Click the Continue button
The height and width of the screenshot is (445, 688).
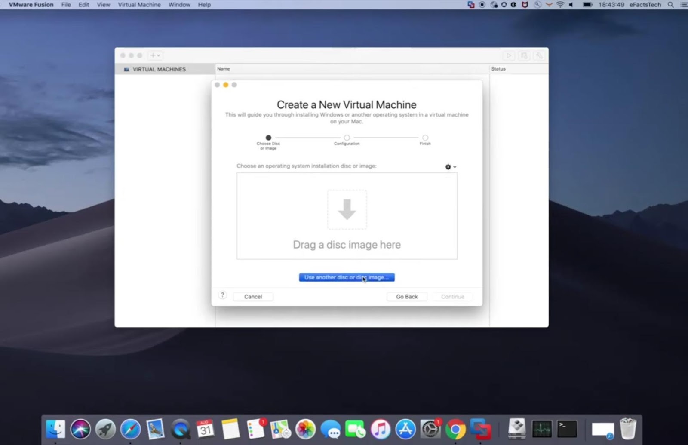[x=453, y=297]
